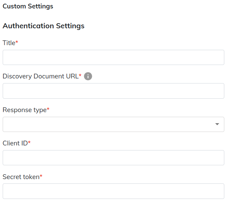Click the info icon beside Discovery Document URL
The image size is (228, 207).
click(x=88, y=76)
